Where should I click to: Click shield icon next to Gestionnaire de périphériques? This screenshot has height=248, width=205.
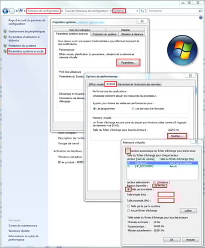(5, 32)
